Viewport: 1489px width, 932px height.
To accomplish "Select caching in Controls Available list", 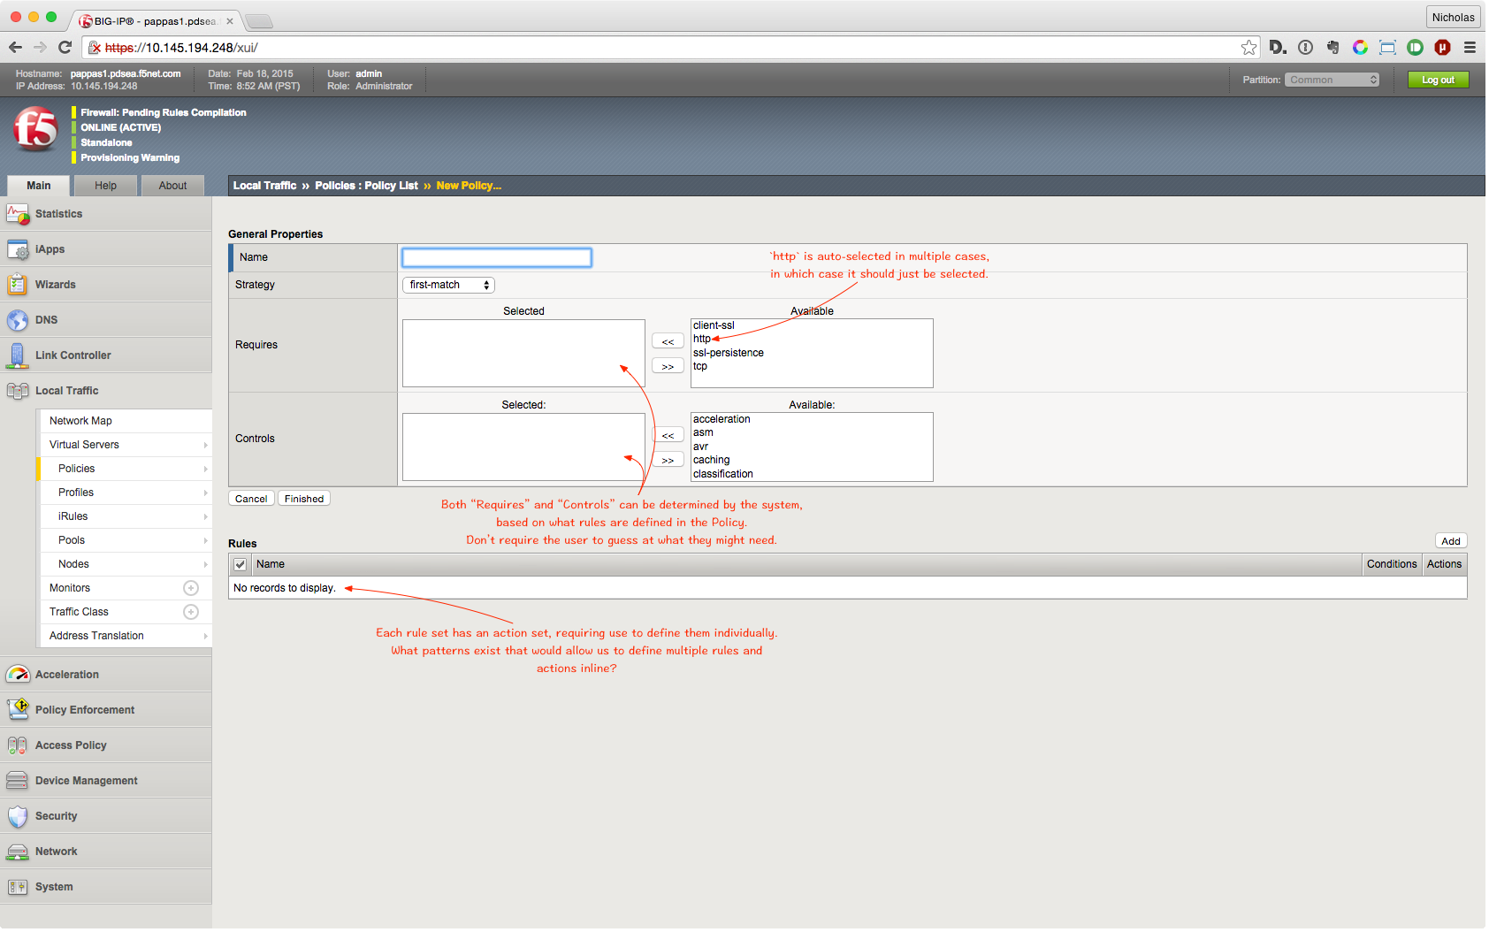I will pos(712,460).
